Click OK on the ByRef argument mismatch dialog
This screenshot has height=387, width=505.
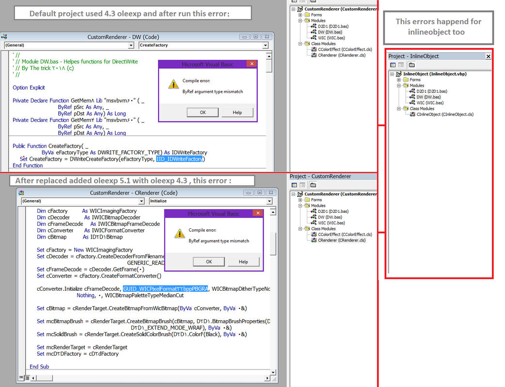pos(202,112)
